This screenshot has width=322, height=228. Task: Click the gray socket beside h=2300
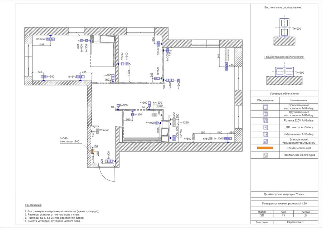(98, 132)
